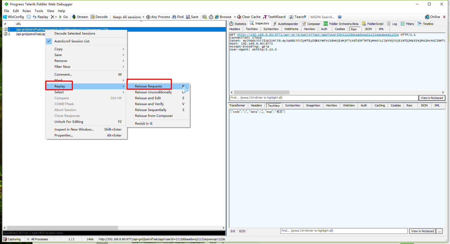Choose Reissue Sequentially
Viewport: 450px width, 244px height.
pyautogui.click(x=158, y=110)
